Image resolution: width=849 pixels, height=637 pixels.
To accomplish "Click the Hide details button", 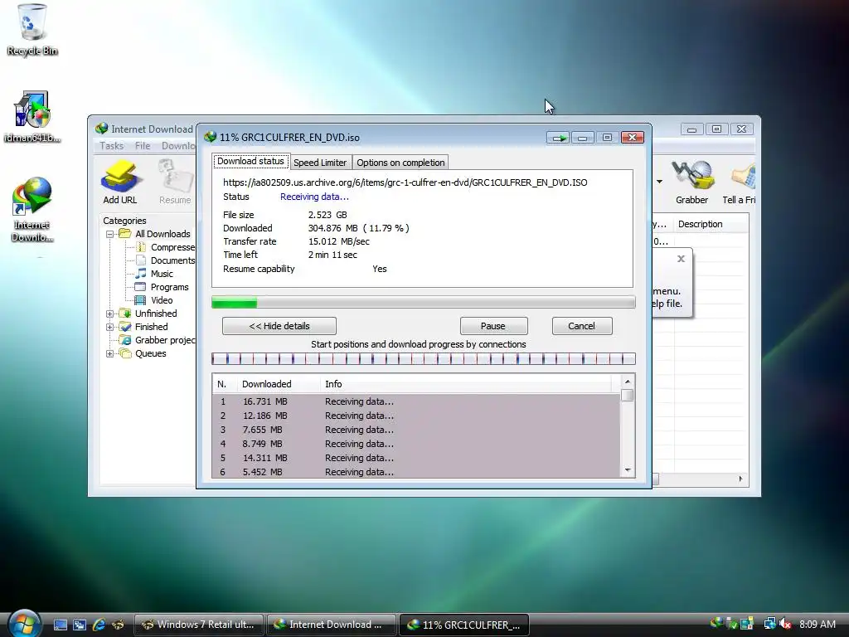I will coord(279,326).
